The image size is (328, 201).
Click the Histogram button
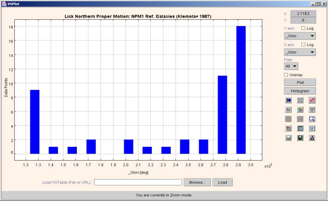click(x=300, y=91)
